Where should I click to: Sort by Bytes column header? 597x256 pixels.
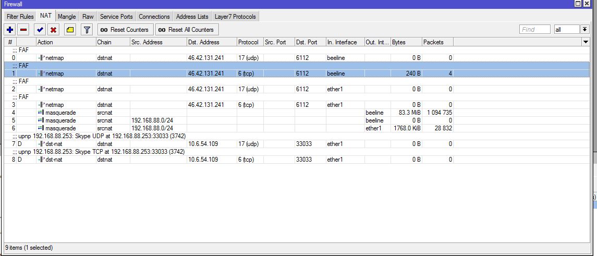click(406, 42)
